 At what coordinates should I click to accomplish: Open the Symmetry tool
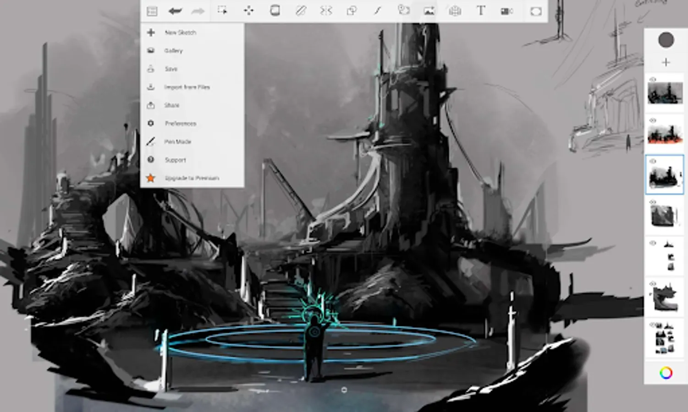[326, 11]
